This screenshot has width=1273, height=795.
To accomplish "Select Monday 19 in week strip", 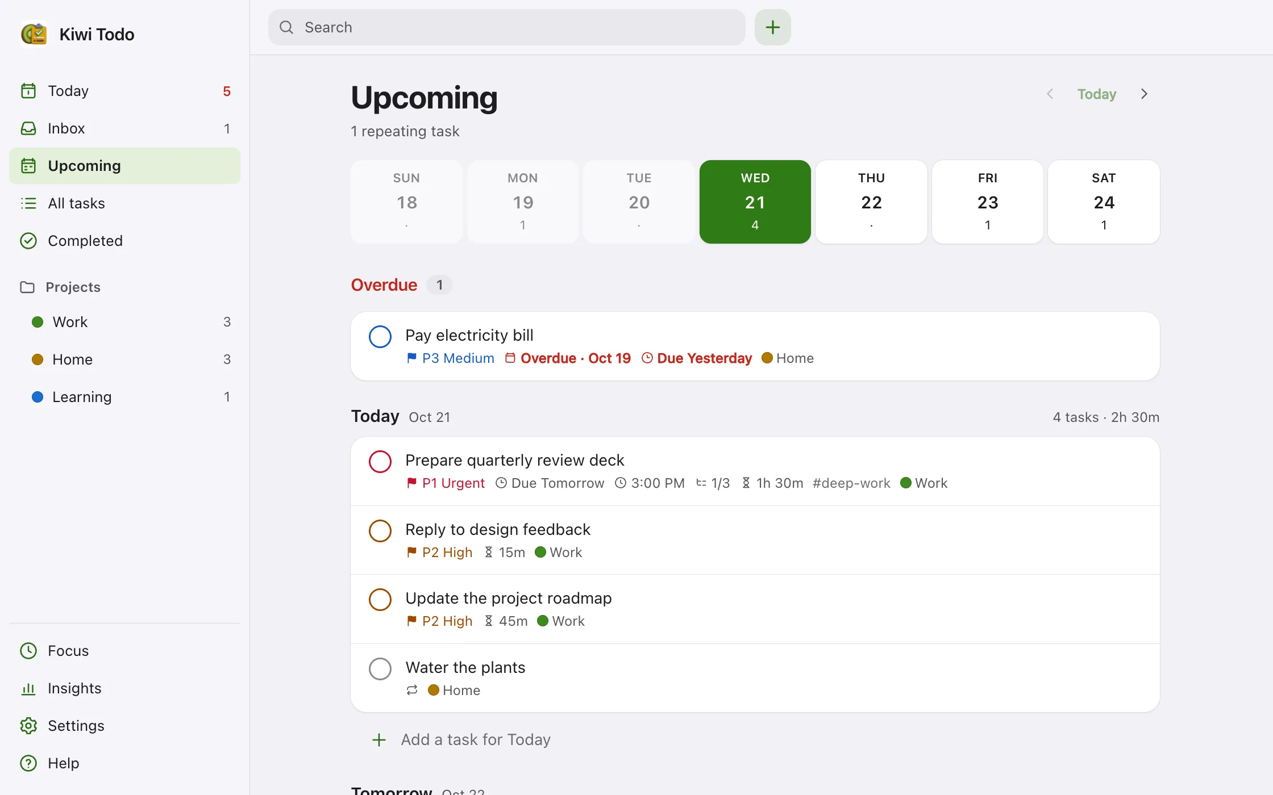I will [523, 202].
